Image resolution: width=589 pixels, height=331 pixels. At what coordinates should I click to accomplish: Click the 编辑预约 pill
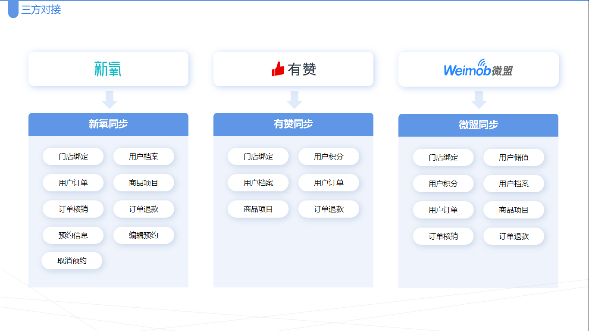[x=144, y=235]
